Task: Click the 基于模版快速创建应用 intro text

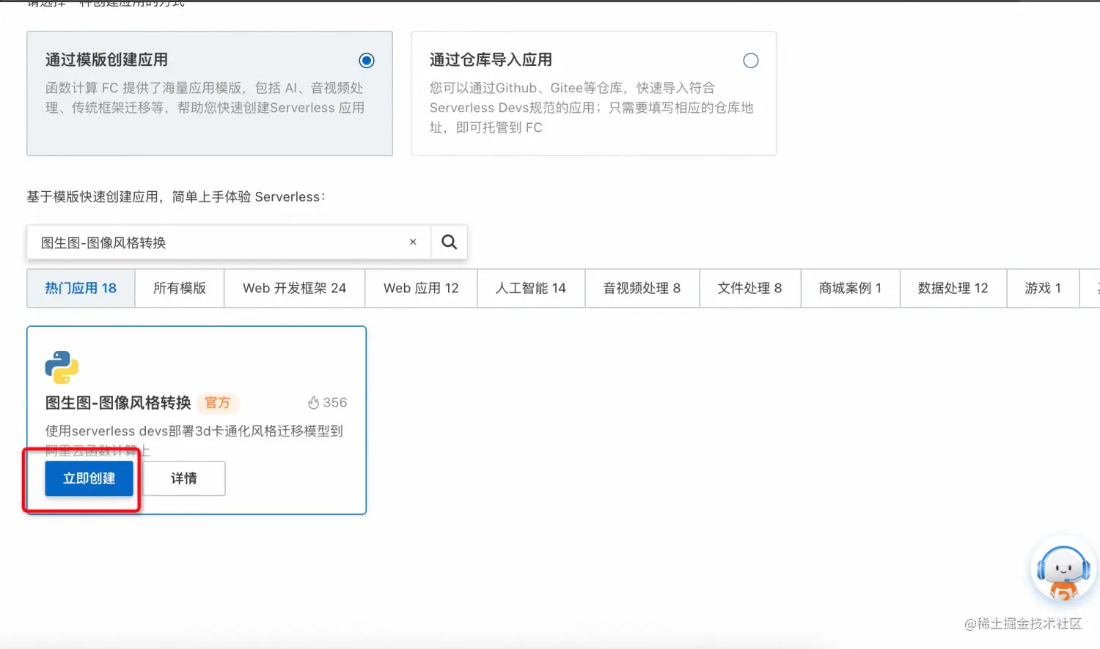Action: click(x=176, y=196)
